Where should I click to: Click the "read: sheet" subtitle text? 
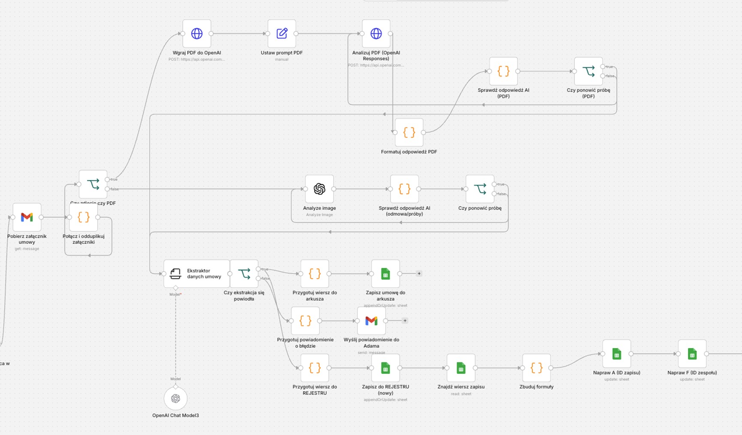[461, 394]
